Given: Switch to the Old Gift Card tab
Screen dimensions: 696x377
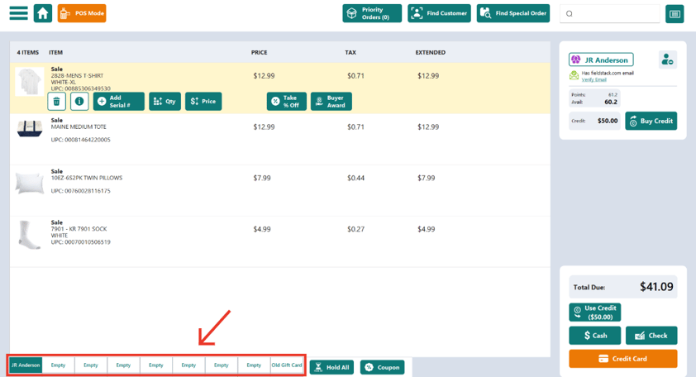Looking at the screenshot, I should (x=287, y=365).
